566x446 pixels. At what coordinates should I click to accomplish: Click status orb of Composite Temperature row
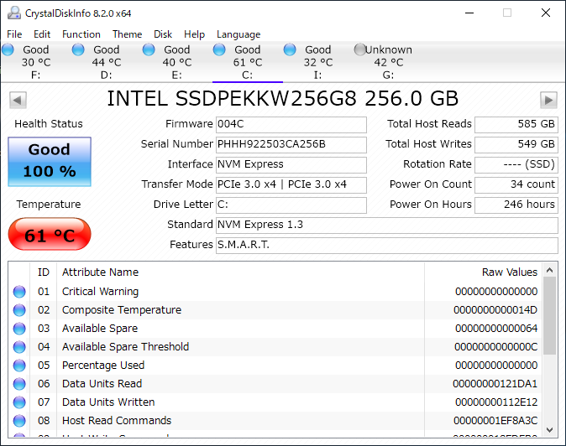19,310
